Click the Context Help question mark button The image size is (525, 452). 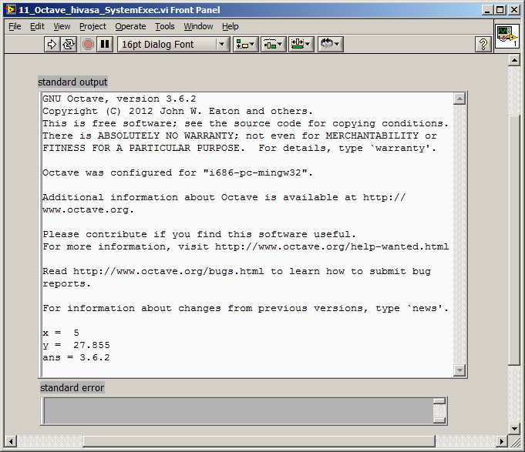pos(483,44)
